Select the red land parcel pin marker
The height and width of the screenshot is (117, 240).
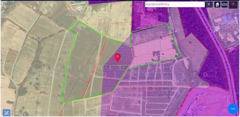click(118, 58)
